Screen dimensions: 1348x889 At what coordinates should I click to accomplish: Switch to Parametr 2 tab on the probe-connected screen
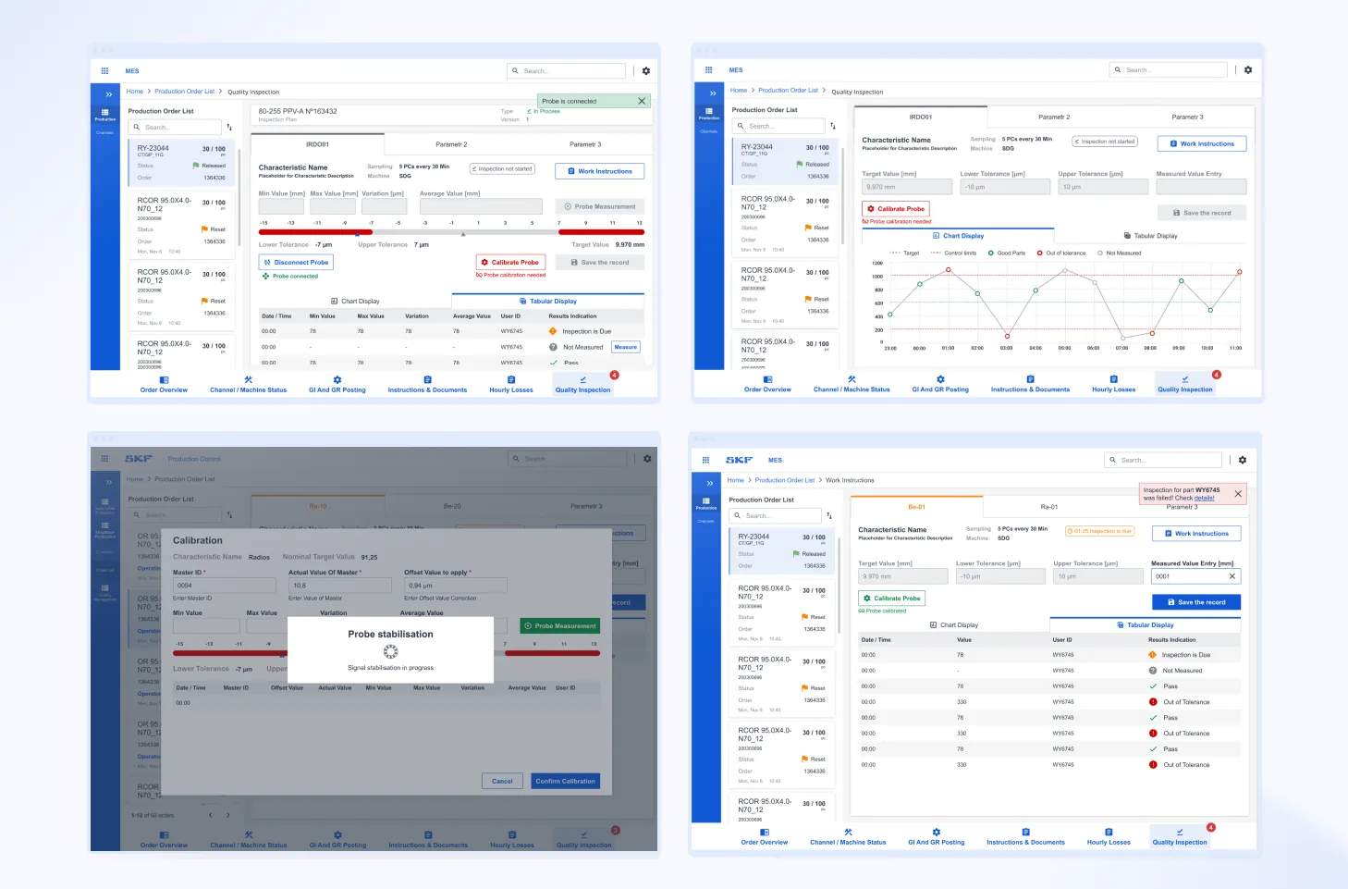[x=451, y=144]
